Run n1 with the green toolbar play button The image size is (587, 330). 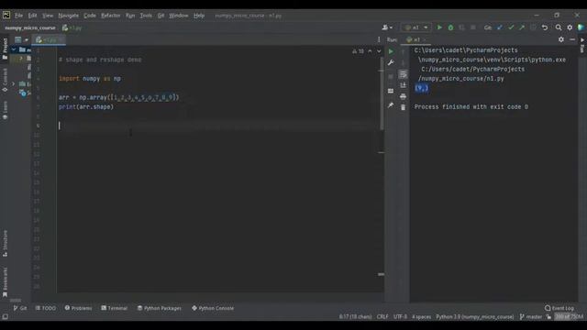pos(439,27)
